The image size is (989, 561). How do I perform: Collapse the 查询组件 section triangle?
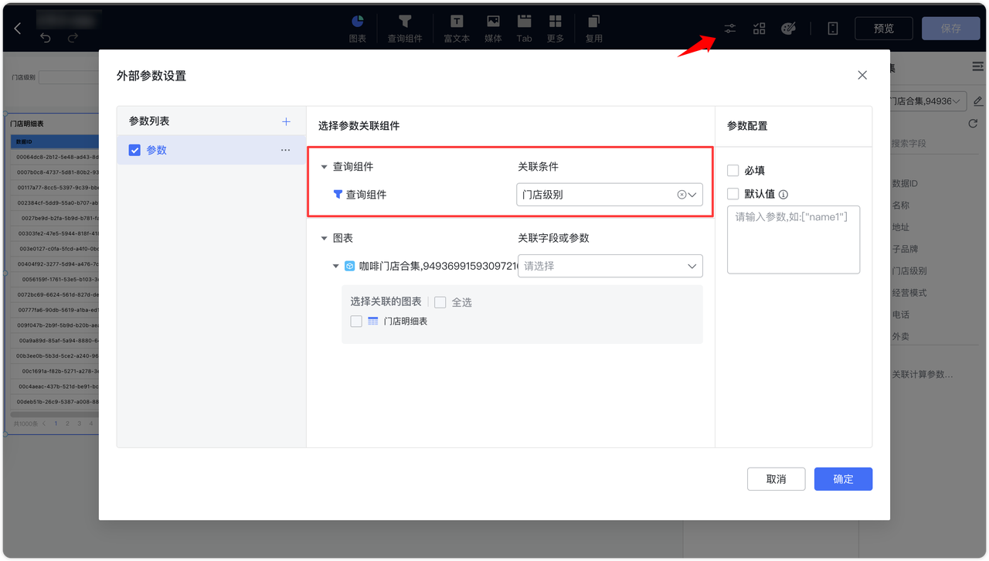click(325, 166)
